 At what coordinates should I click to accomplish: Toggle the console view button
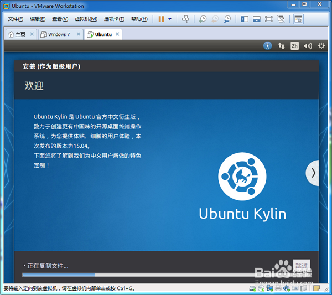coord(298,19)
